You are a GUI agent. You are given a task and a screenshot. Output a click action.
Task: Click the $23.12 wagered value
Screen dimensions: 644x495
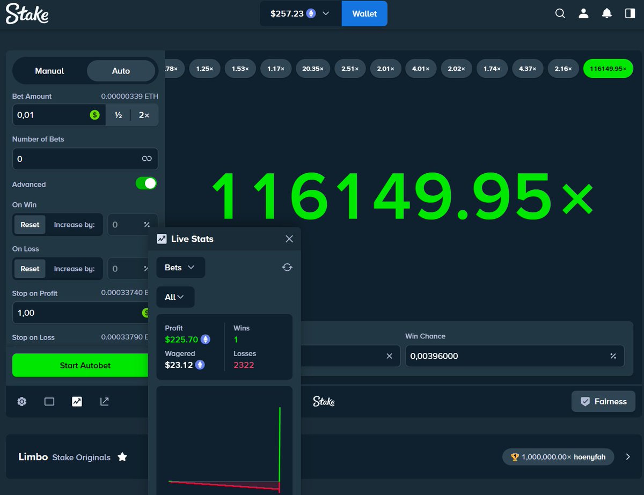click(x=179, y=365)
